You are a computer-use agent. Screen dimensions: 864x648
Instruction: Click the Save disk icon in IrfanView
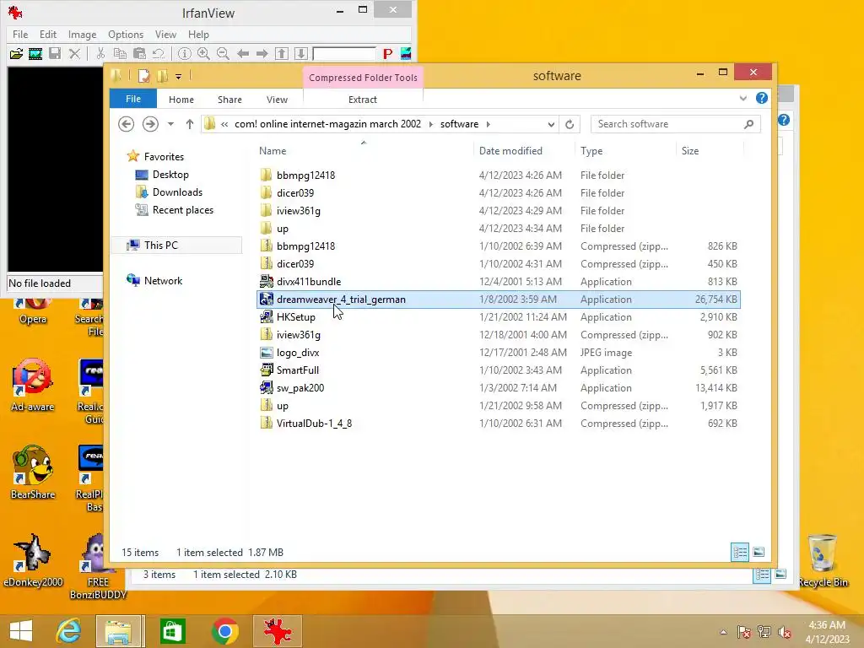[55, 53]
